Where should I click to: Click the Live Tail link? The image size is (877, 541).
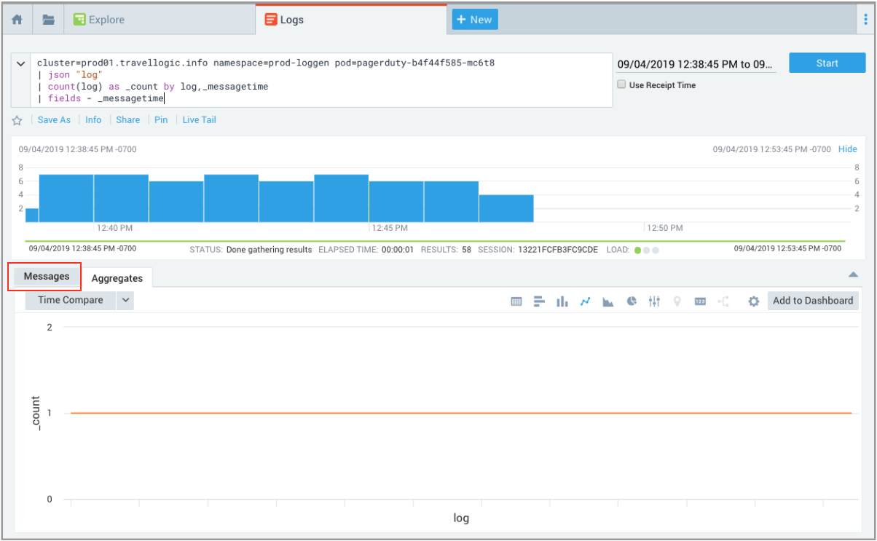pos(199,120)
